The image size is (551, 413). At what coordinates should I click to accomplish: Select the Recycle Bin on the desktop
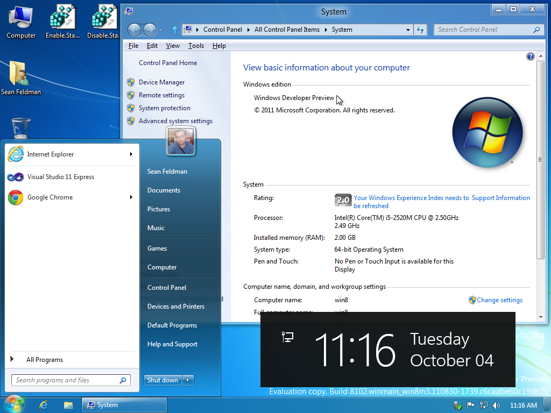coord(21,129)
